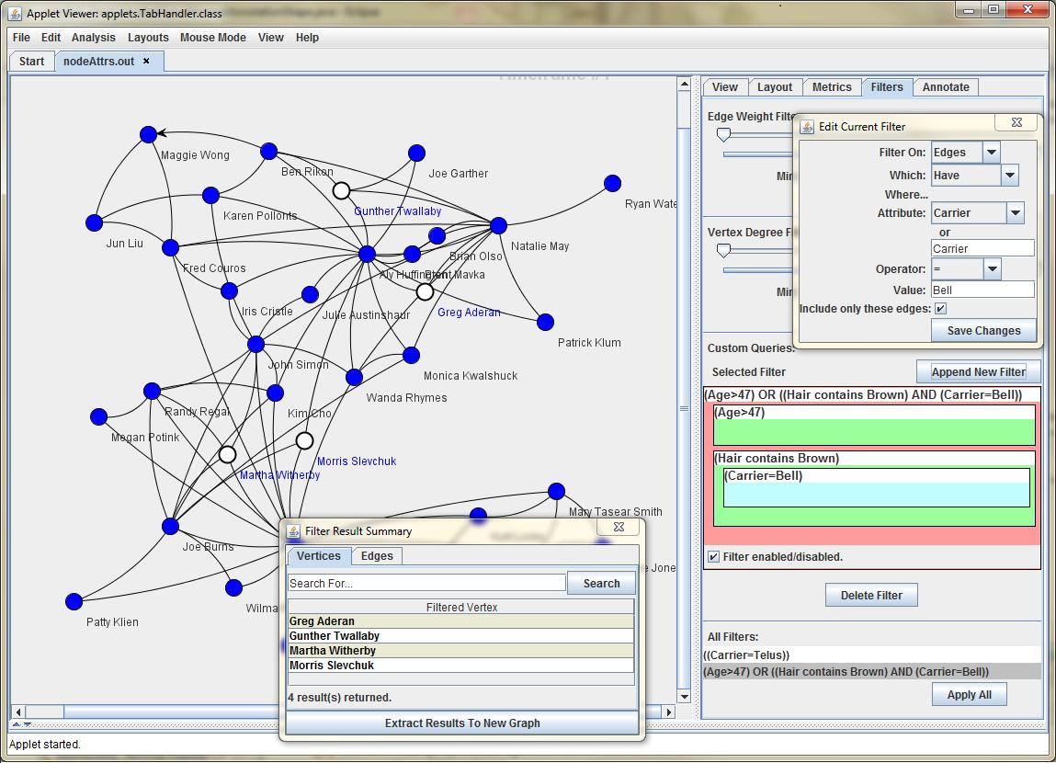The width and height of the screenshot is (1056, 763).
Task: Select the Fred Couros blue node
Action: point(170,248)
